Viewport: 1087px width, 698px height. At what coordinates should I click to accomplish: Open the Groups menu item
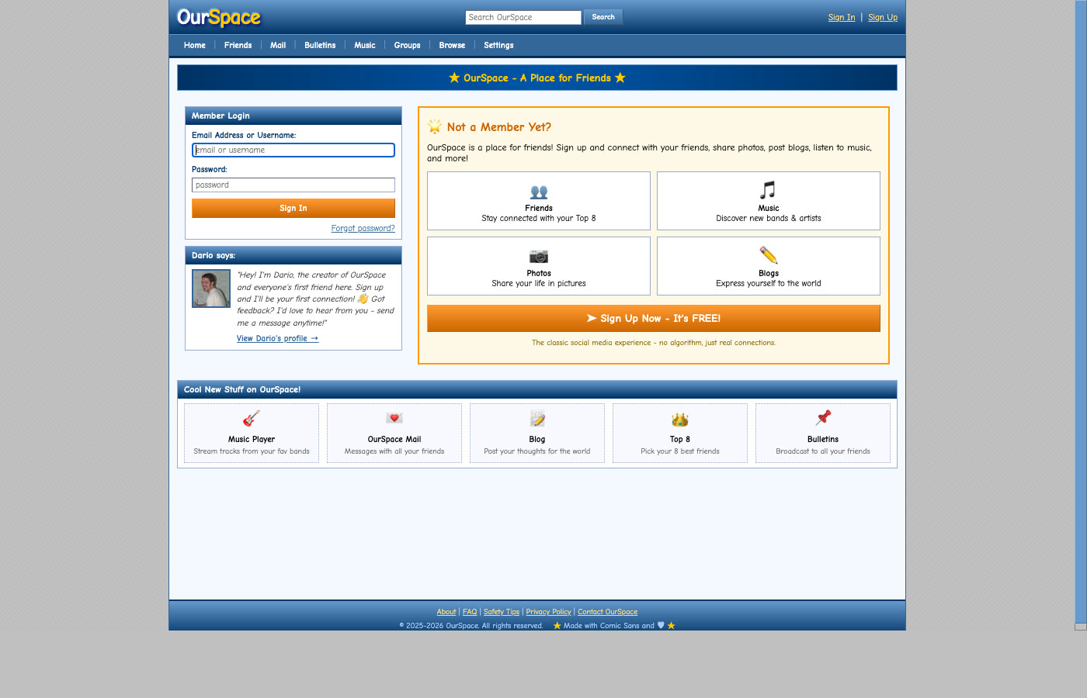click(407, 46)
